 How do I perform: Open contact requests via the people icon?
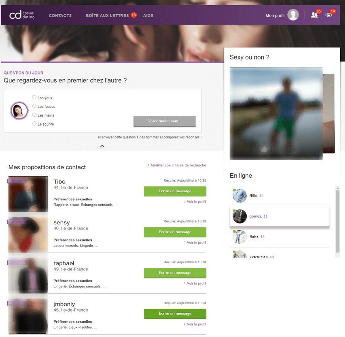point(314,15)
